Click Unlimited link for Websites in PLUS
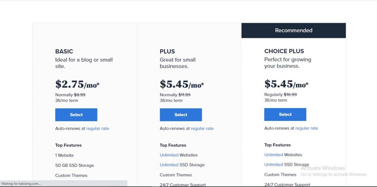The image size is (377, 187). (169, 155)
